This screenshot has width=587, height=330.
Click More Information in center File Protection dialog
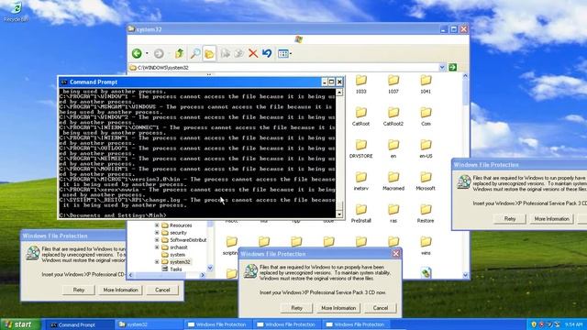(338, 308)
